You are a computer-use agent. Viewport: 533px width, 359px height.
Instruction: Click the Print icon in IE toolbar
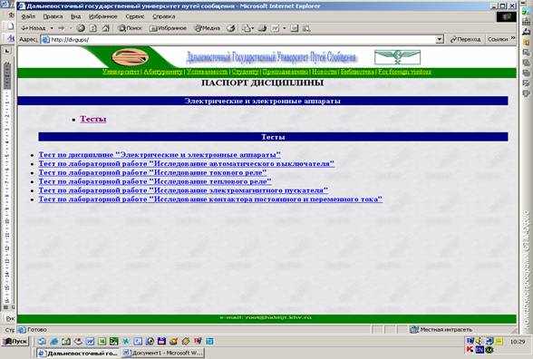[263, 28]
